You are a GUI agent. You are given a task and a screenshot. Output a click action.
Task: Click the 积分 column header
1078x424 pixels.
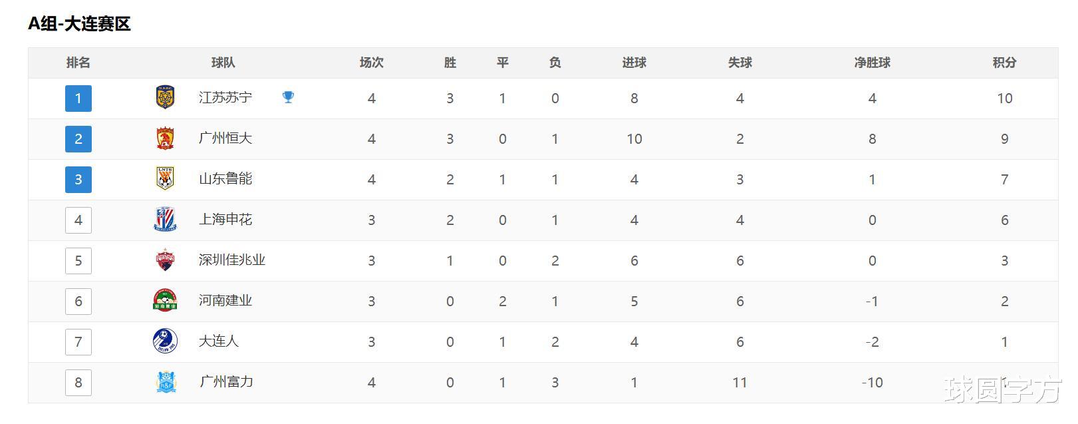click(1004, 63)
